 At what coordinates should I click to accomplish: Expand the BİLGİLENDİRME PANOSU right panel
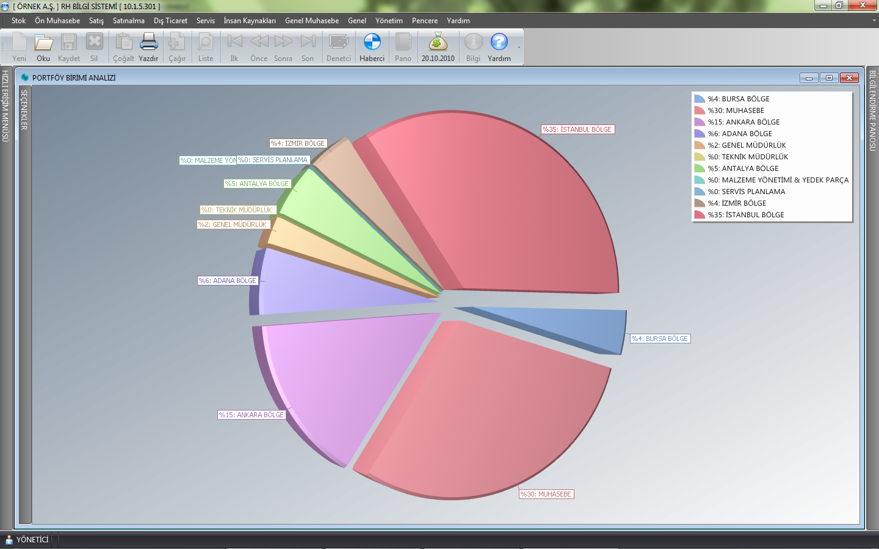point(872,111)
